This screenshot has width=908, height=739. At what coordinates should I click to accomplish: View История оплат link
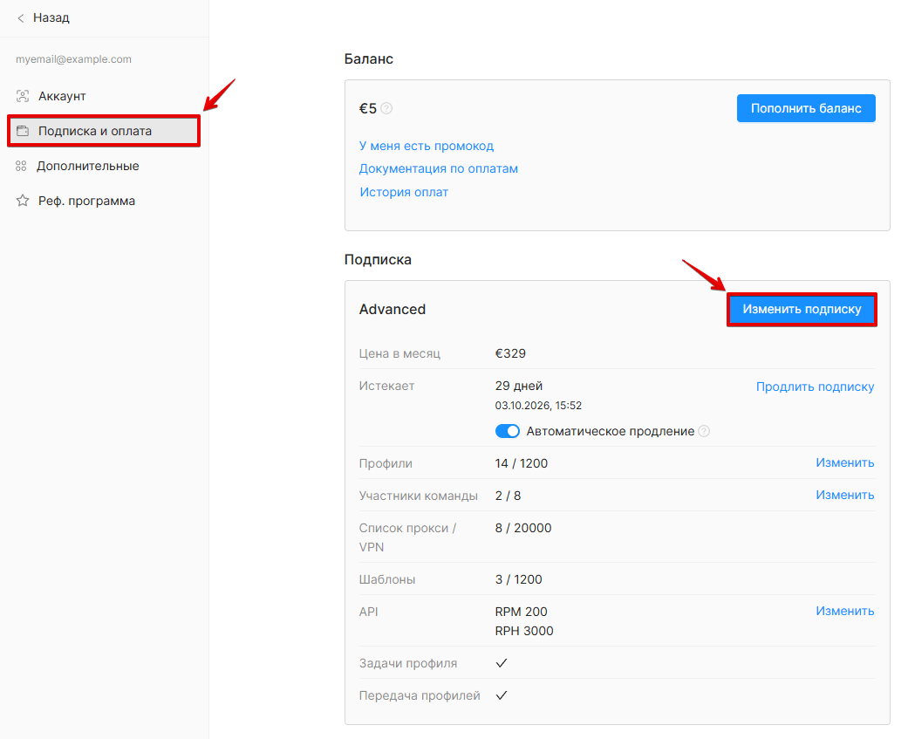click(x=404, y=192)
